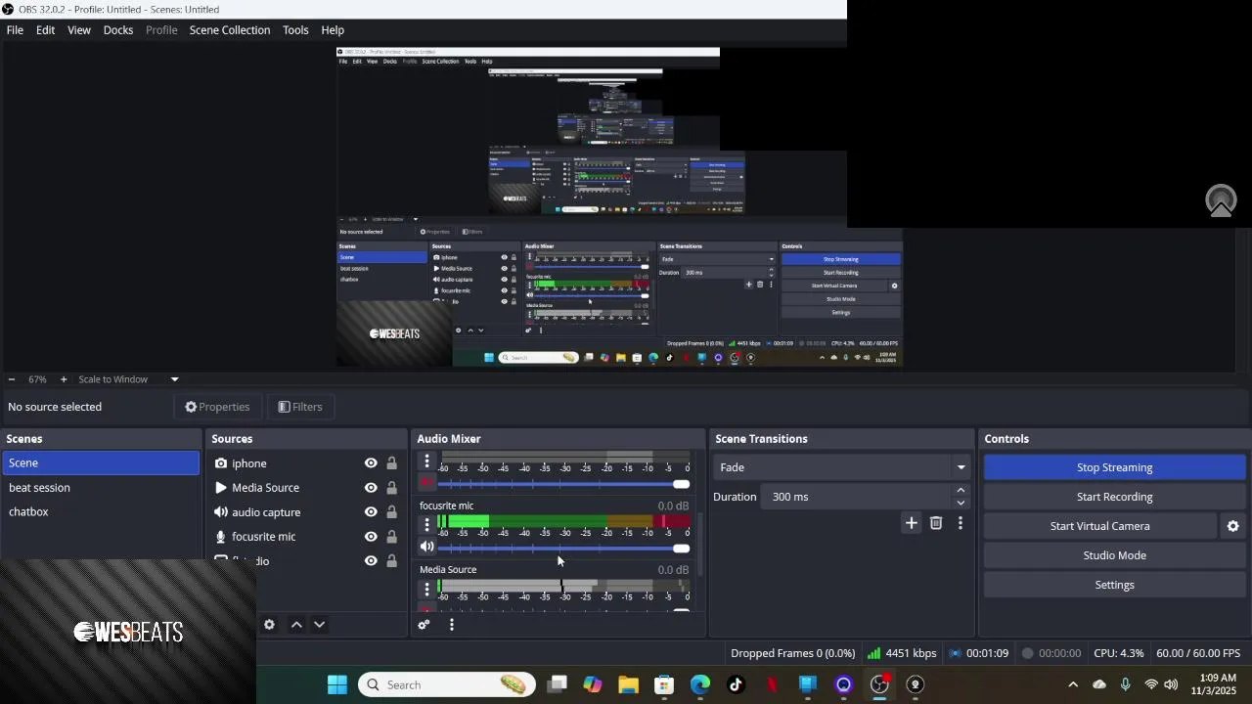Screen dimensions: 1252x704
Task: Click the Windows Start button
Action: click(337, 684)
